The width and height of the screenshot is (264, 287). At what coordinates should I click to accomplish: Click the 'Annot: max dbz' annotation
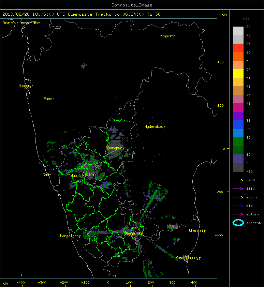click(x=21, y=23)
